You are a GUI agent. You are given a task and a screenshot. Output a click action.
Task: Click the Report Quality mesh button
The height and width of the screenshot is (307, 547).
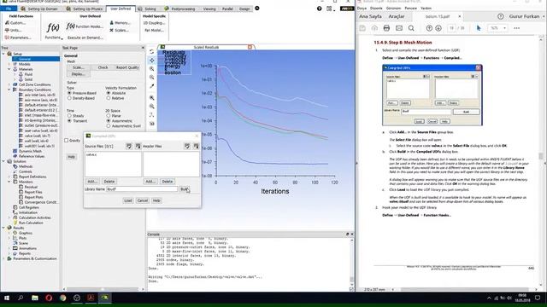pyautogui.click(x=127, y=67)
